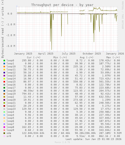Click the loop8 magenta legend swatch
This screenshot has width=125, height=145.
(4, 127)
